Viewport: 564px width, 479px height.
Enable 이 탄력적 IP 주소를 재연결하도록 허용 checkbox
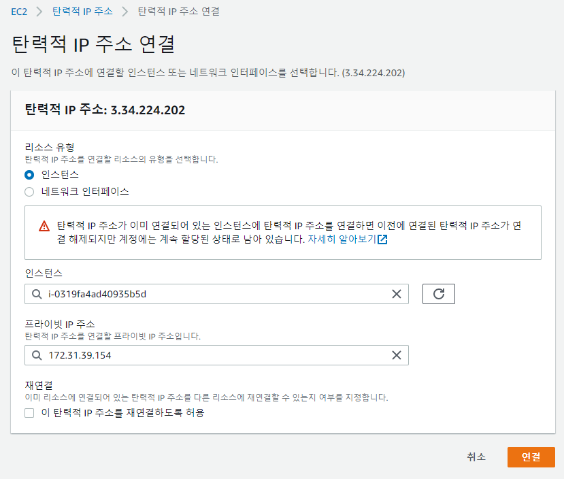pyautogui.click(x=29, y=413)
